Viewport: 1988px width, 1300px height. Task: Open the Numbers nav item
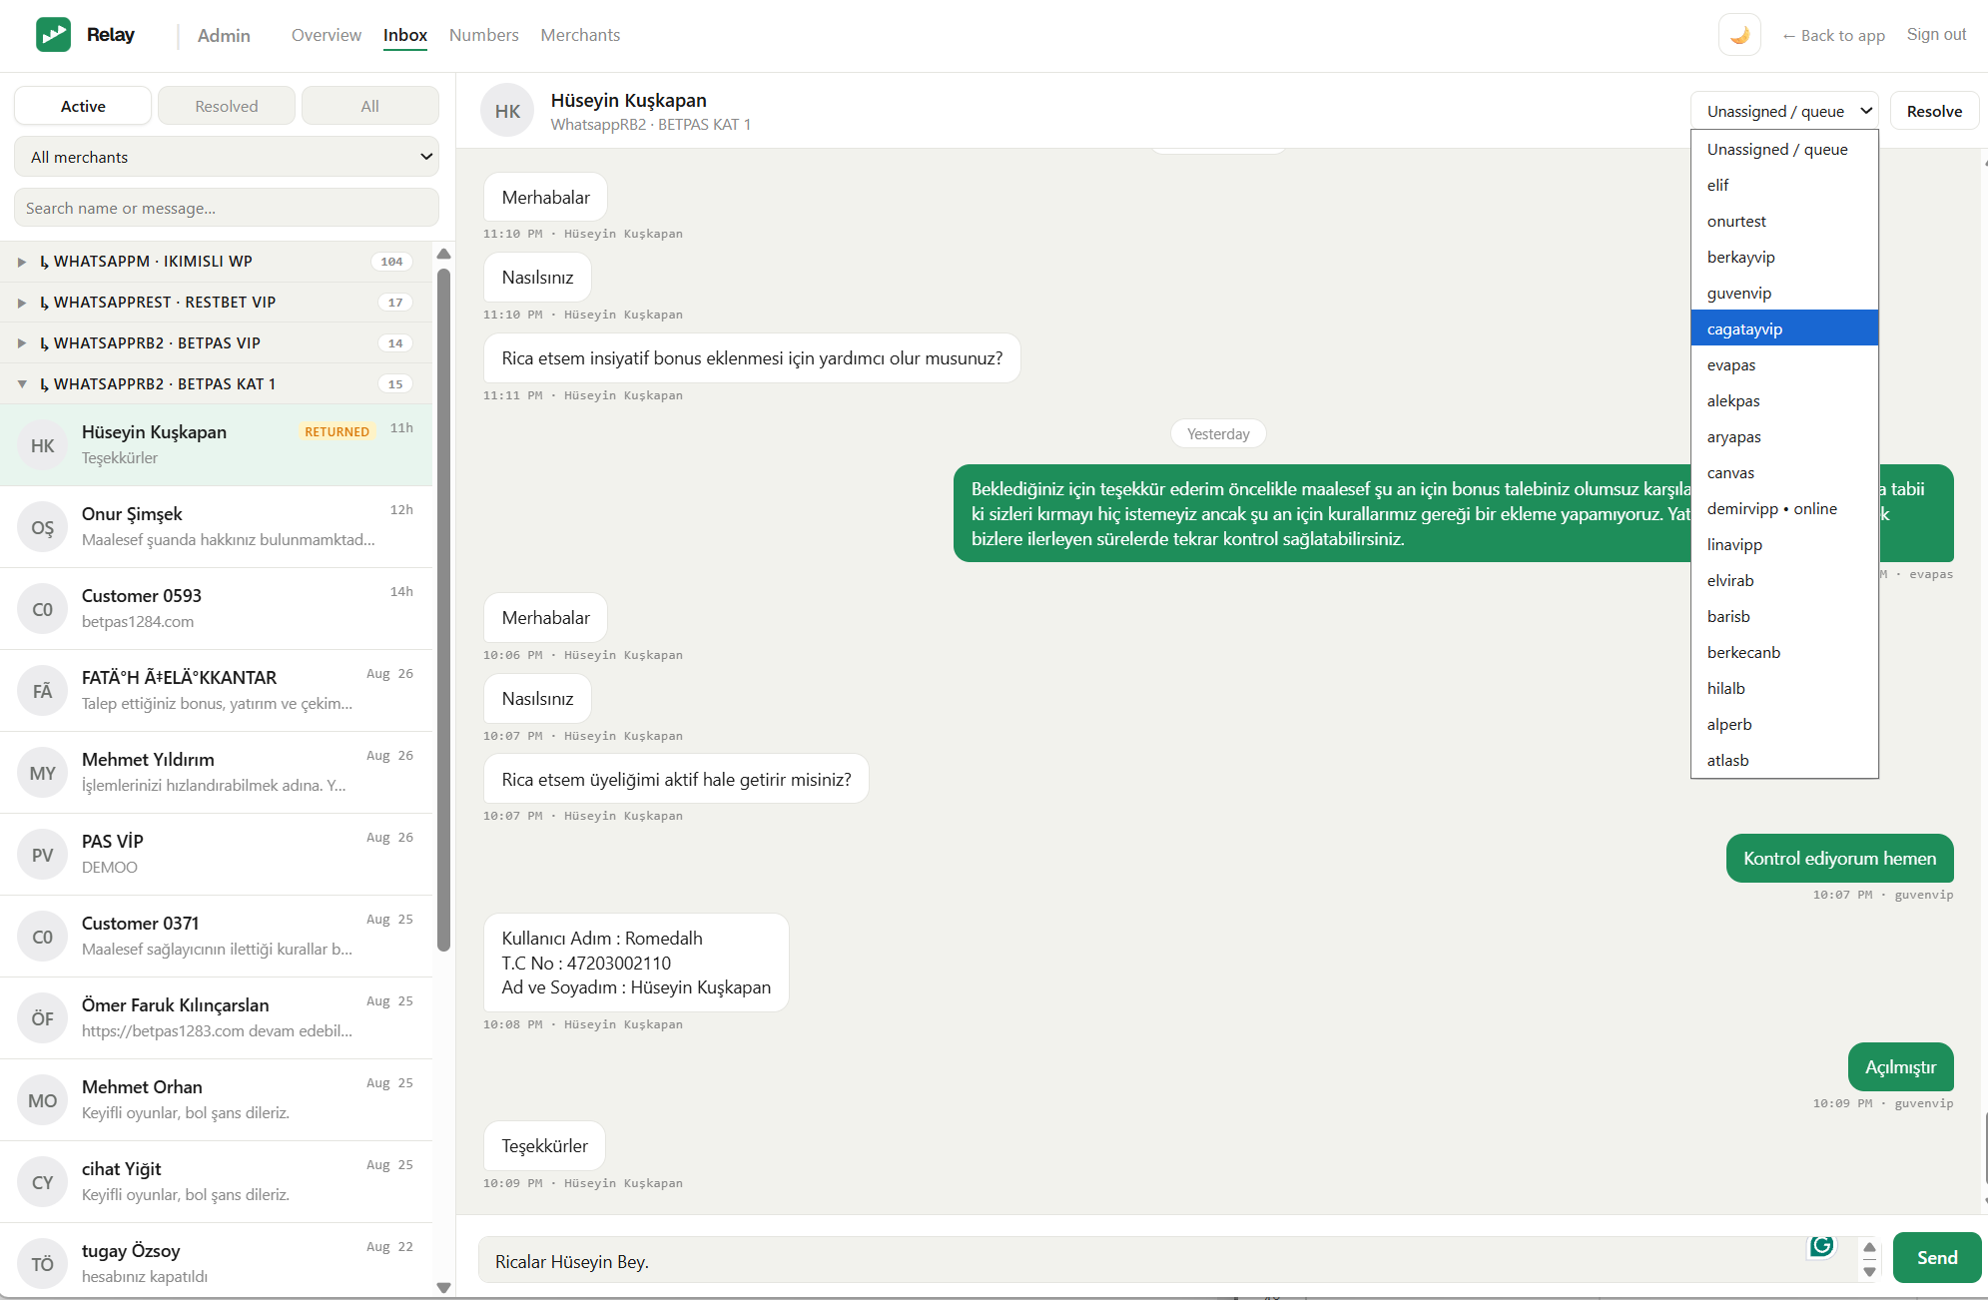pos(484,35)
